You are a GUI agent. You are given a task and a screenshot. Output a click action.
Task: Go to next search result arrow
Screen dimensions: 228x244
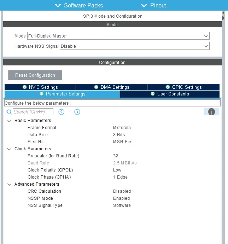(x=77, y=112)
